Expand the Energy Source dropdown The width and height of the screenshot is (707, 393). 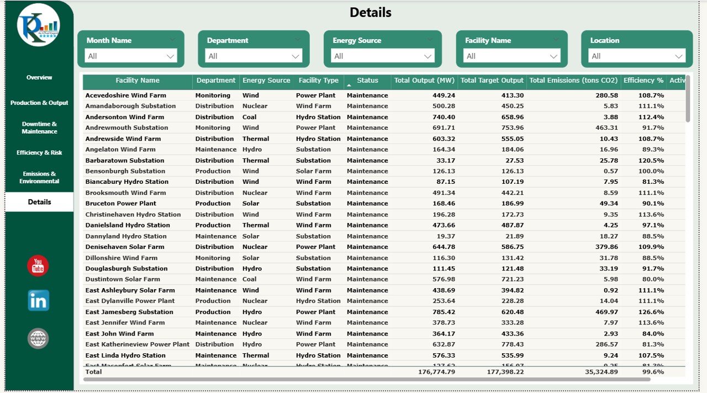383,56
